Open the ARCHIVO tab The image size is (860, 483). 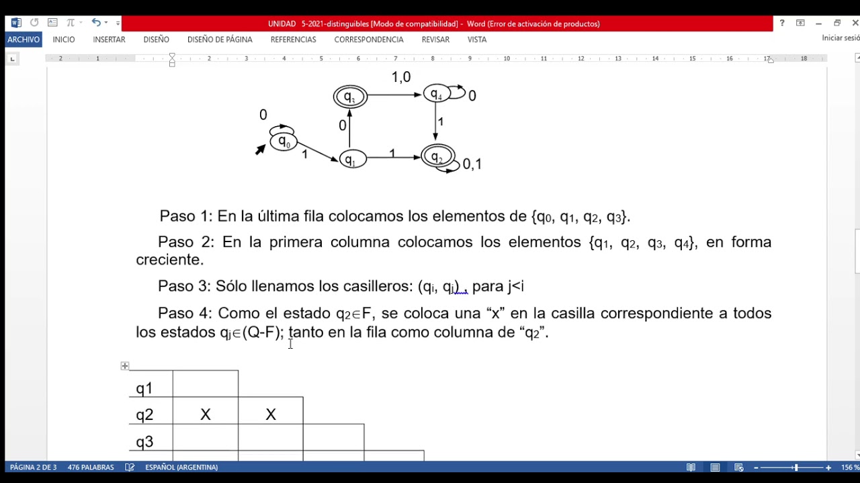pyautogui.click(x=24, y=40)
